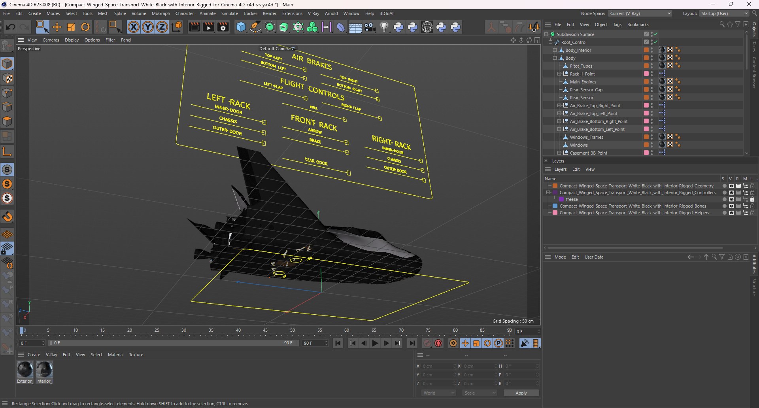Expand Rack_1_Point tree node
Screen dimensions: 759x408
click(x=559, y=74)
